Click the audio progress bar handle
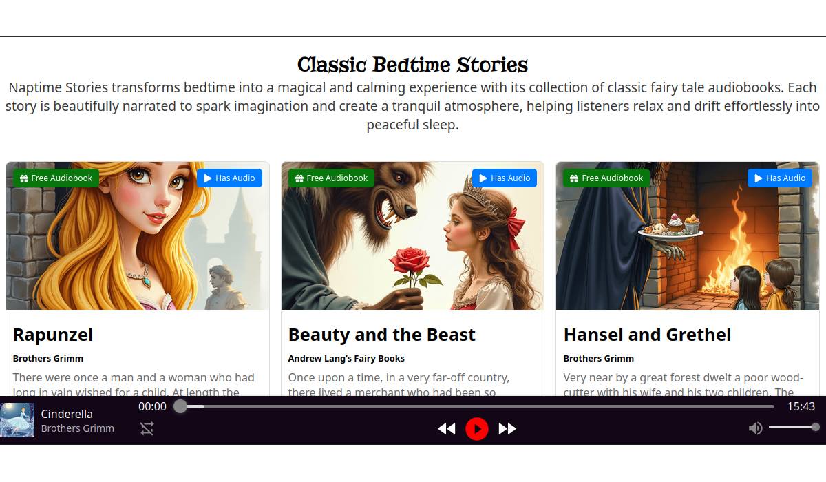The width and height of the screenshot is (826, 482). pos(180,406)
